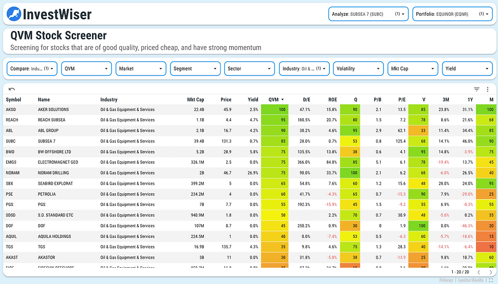Screen dimensions: 498x284
Task: Sort by ROE column header
Action: tap(332, 99)
